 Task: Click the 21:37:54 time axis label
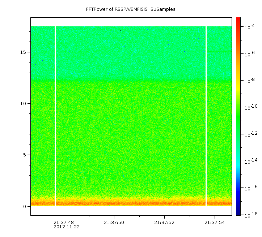pos(215,222)
